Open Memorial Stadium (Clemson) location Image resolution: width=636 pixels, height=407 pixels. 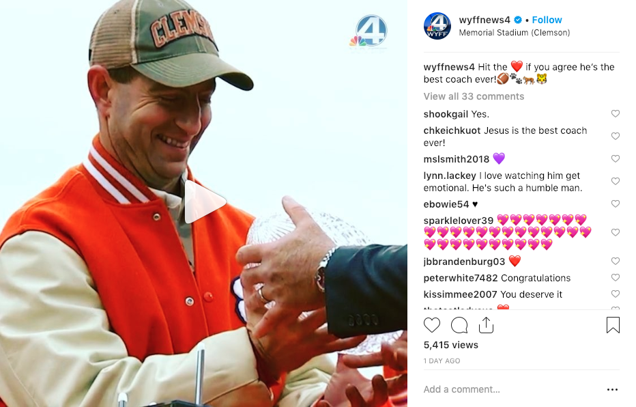tap(515, 33)
